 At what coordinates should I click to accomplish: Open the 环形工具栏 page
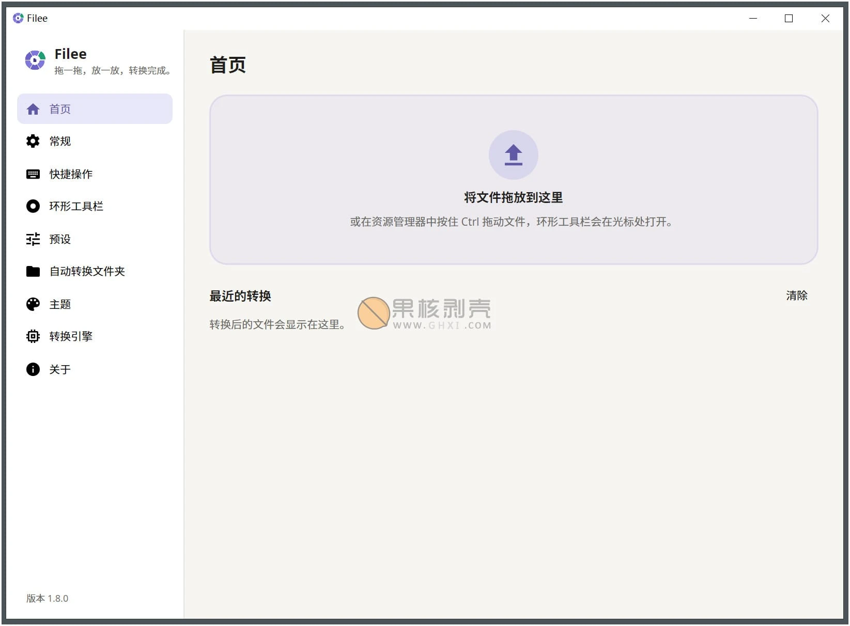click(95, 206)
